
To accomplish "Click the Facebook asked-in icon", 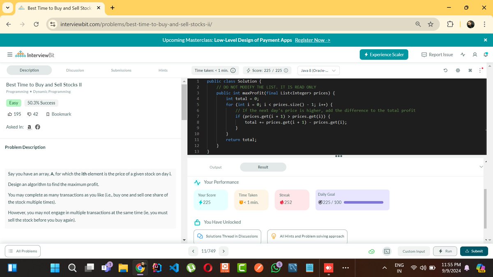I will point(38,127).
